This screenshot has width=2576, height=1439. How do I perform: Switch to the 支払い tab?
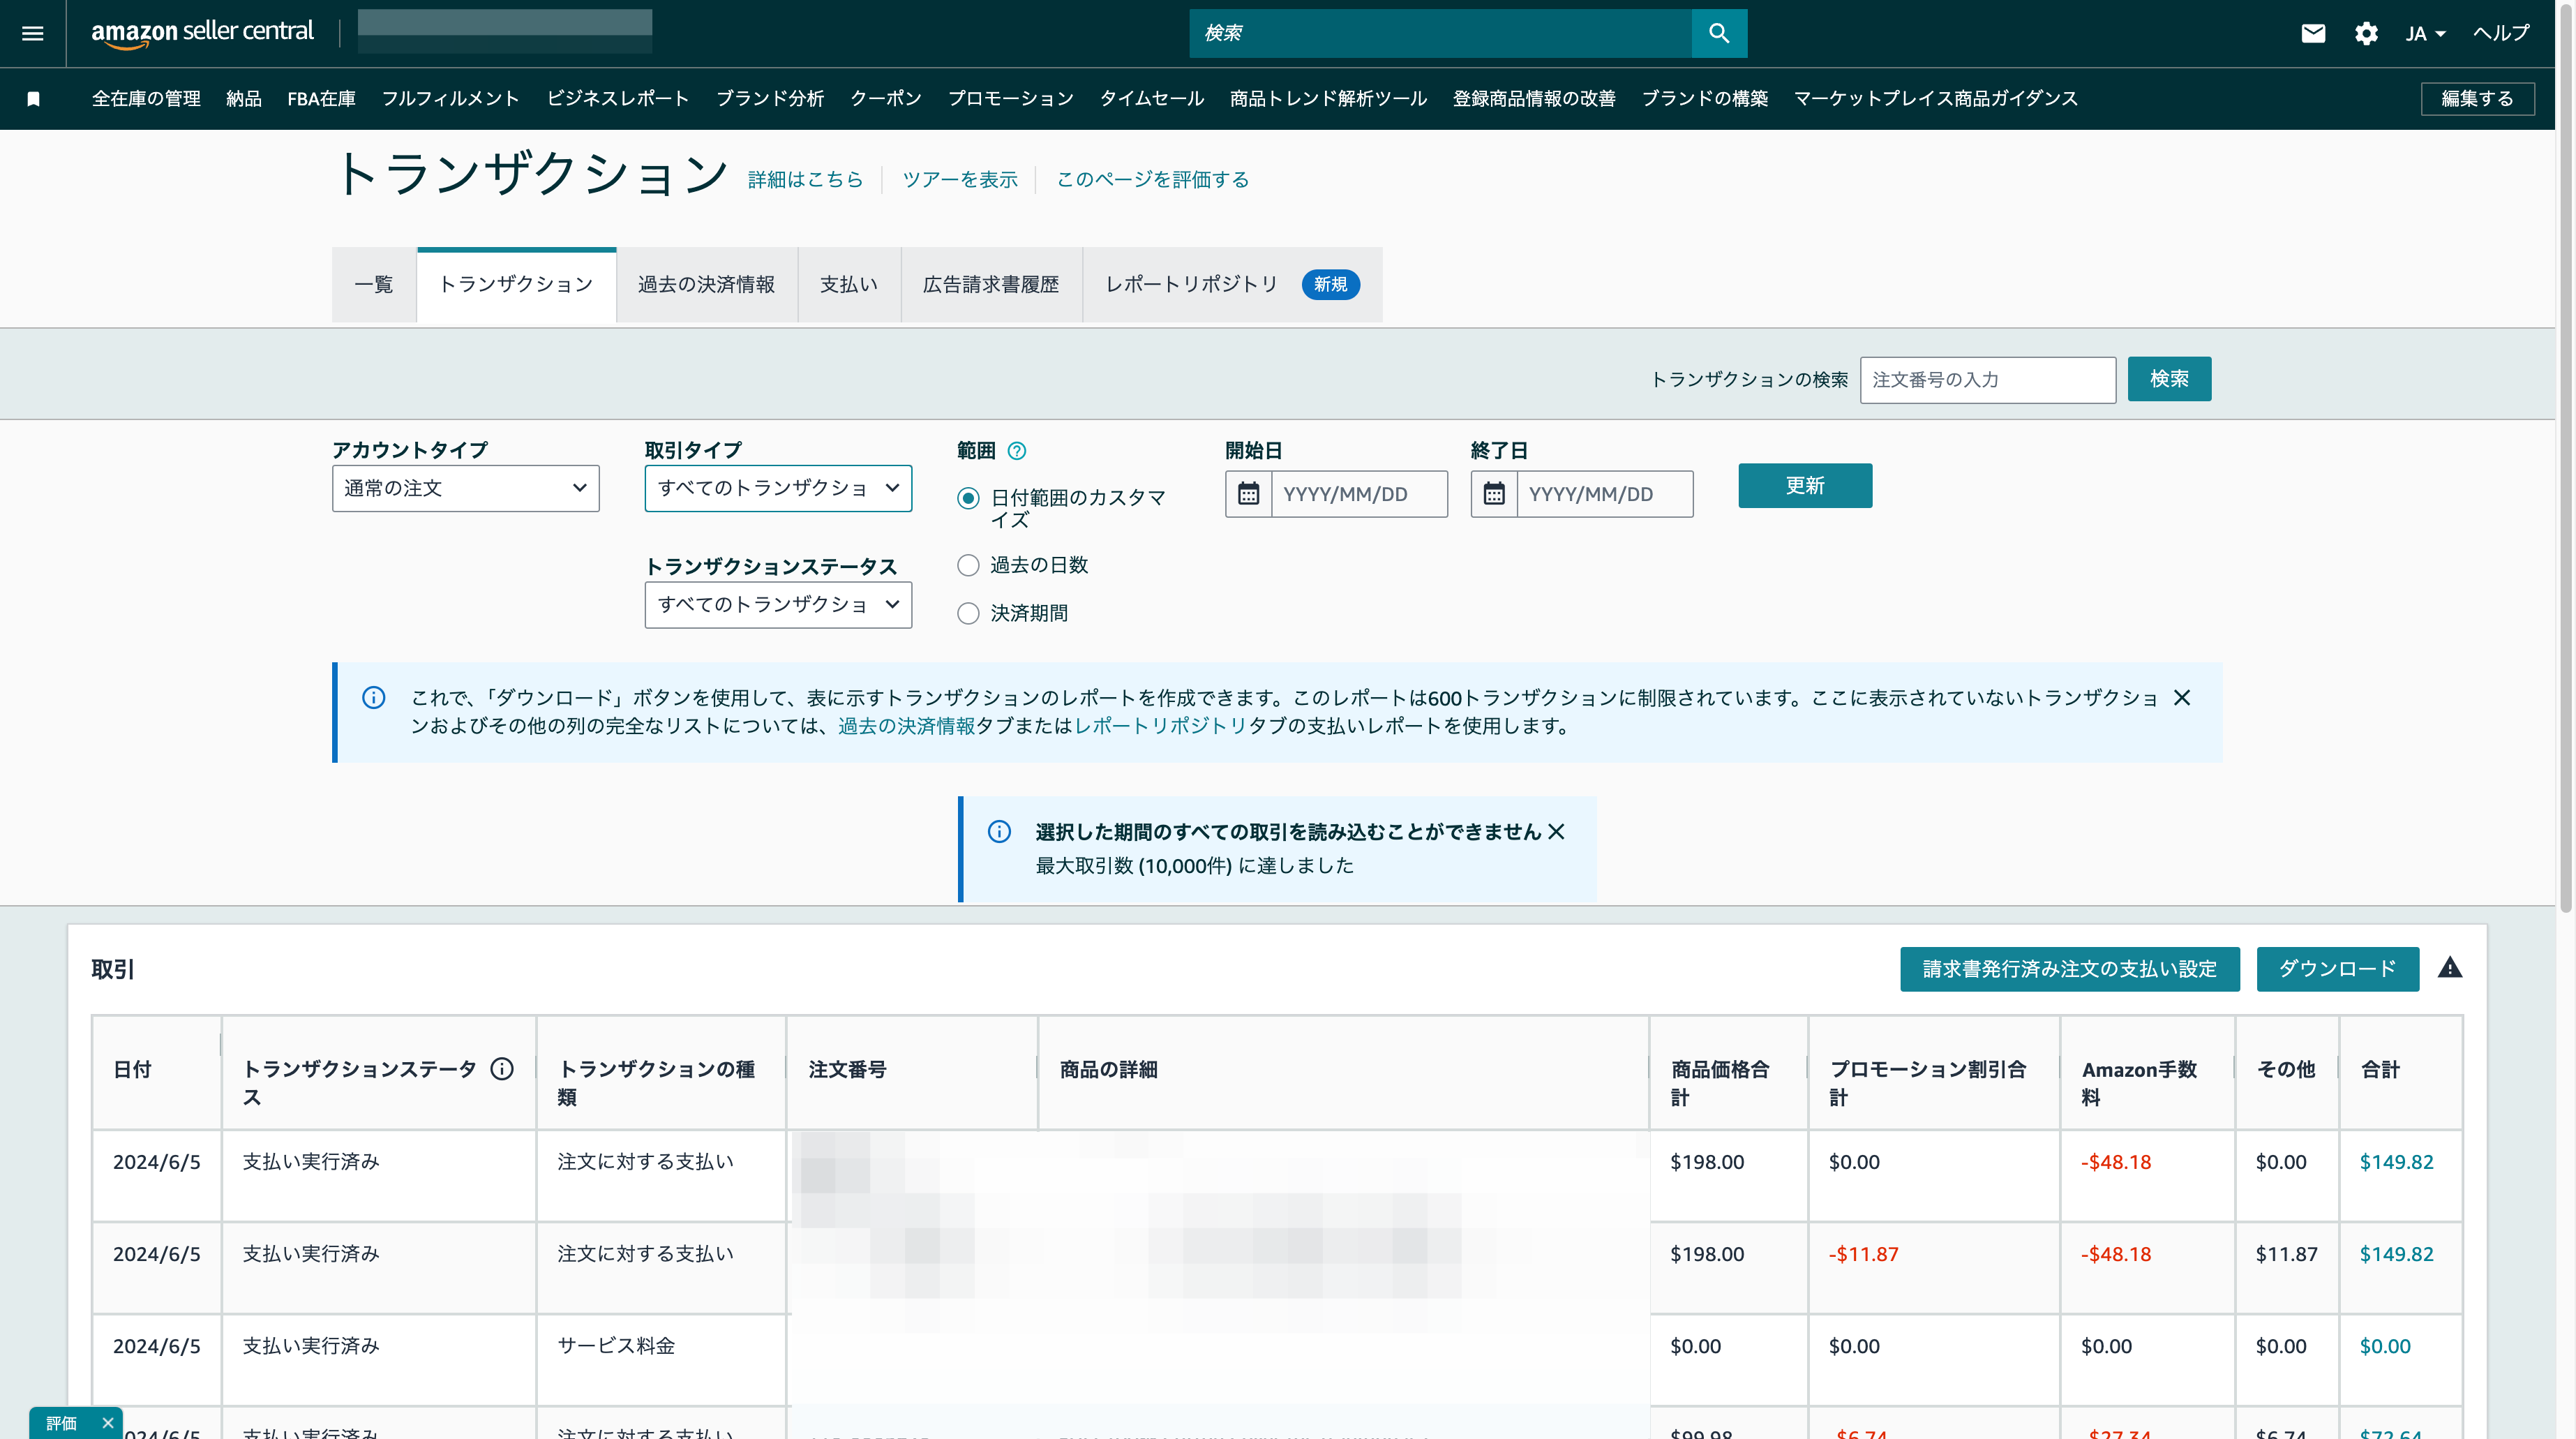point(849,285)
